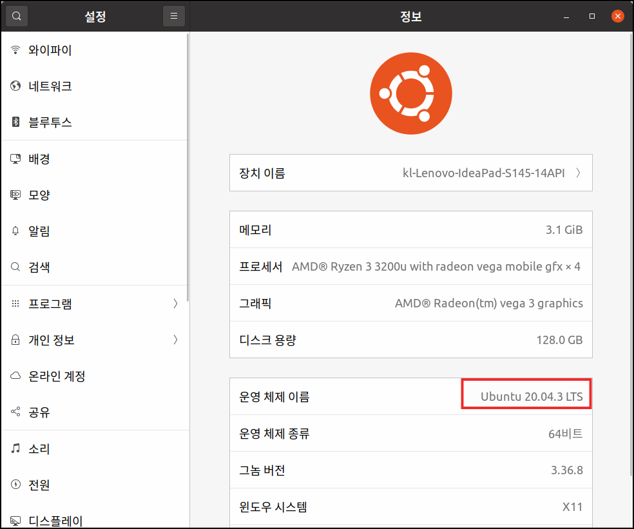Open 알림 settings panel

coord(95,231)
